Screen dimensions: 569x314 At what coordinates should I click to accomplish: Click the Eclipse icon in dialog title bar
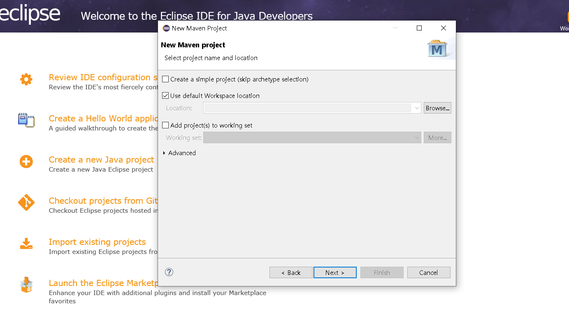click(x=166, y=28)
